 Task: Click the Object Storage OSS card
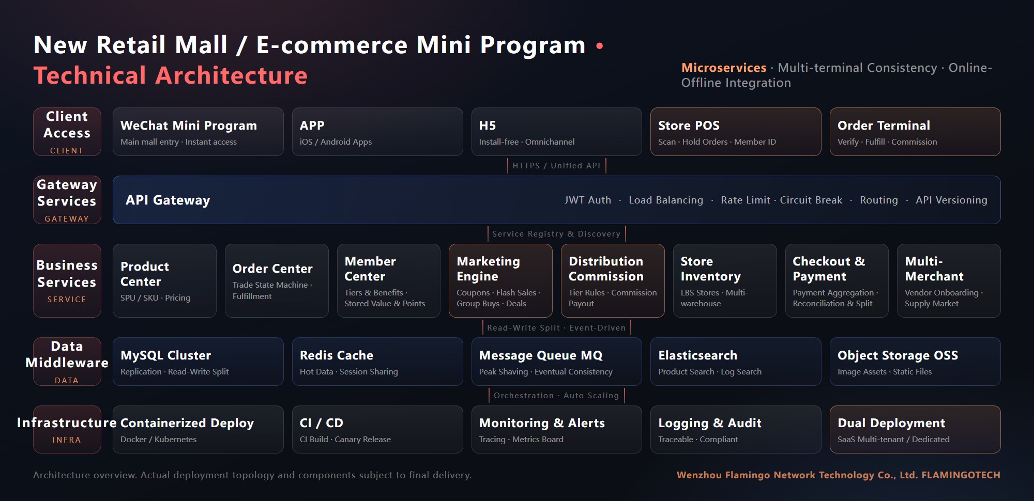point(915,362)
